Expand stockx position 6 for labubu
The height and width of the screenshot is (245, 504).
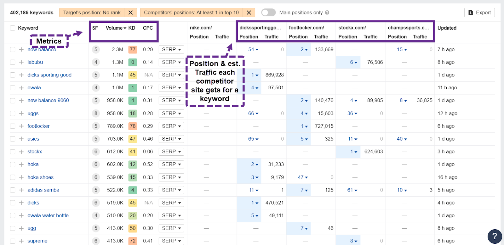click(353, 62)
